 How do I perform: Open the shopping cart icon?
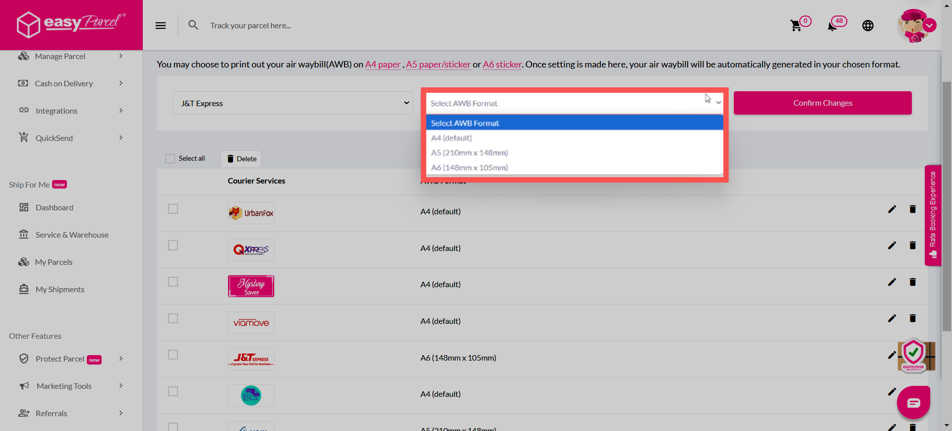tap(796, 25)
